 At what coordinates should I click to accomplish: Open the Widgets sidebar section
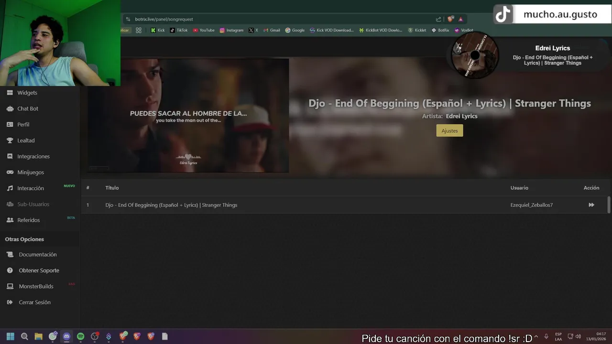point(27,93)
